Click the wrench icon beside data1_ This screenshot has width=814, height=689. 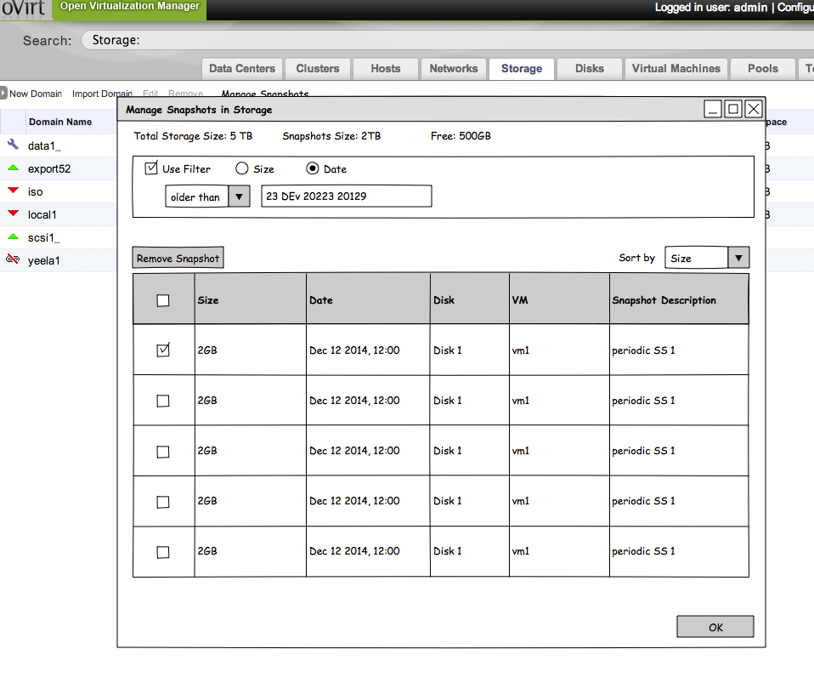13,145
